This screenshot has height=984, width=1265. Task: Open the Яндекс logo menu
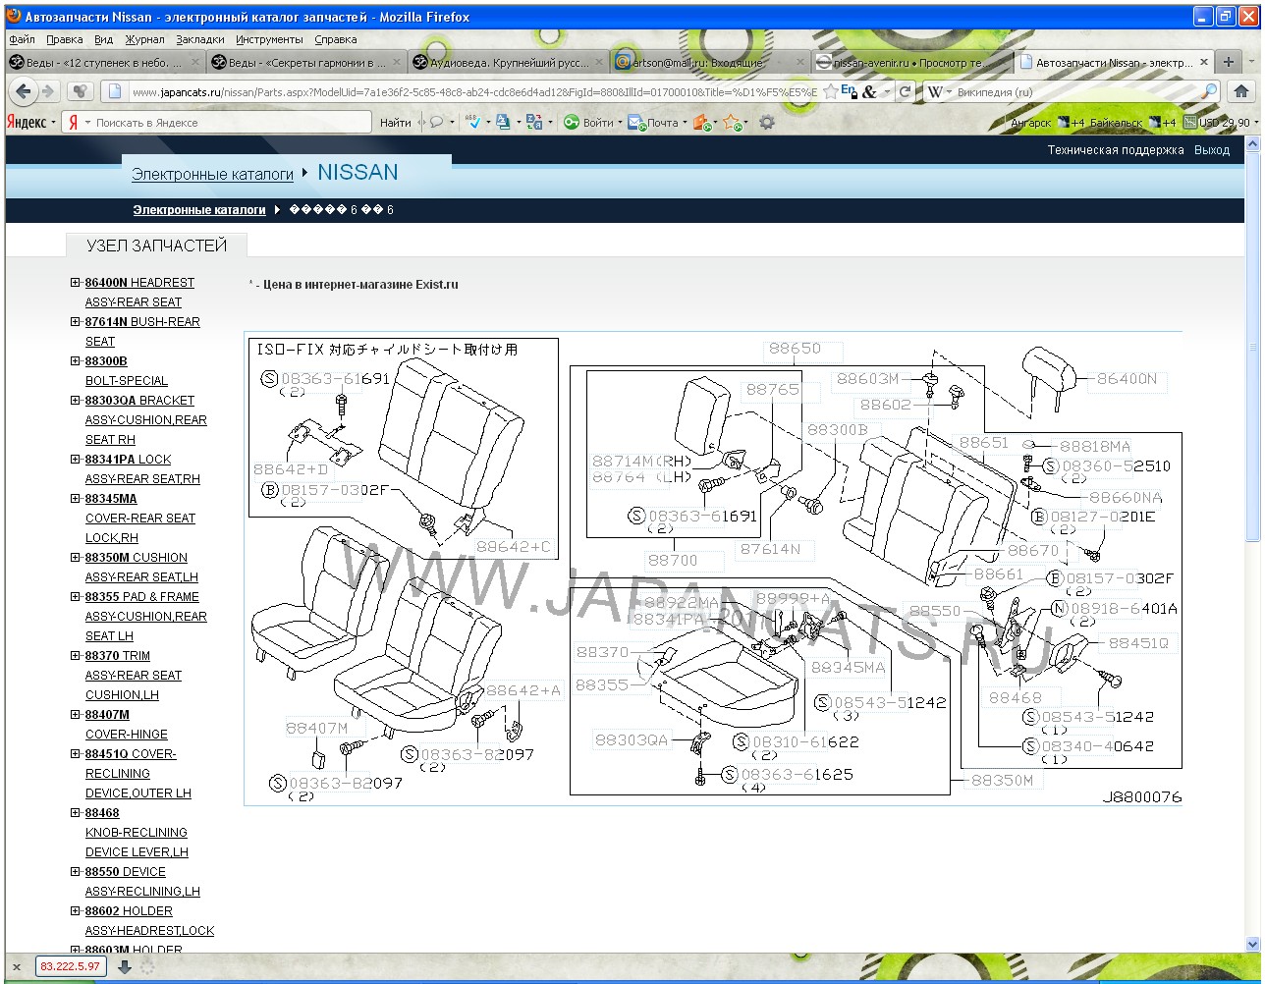[x=29, y=122]
